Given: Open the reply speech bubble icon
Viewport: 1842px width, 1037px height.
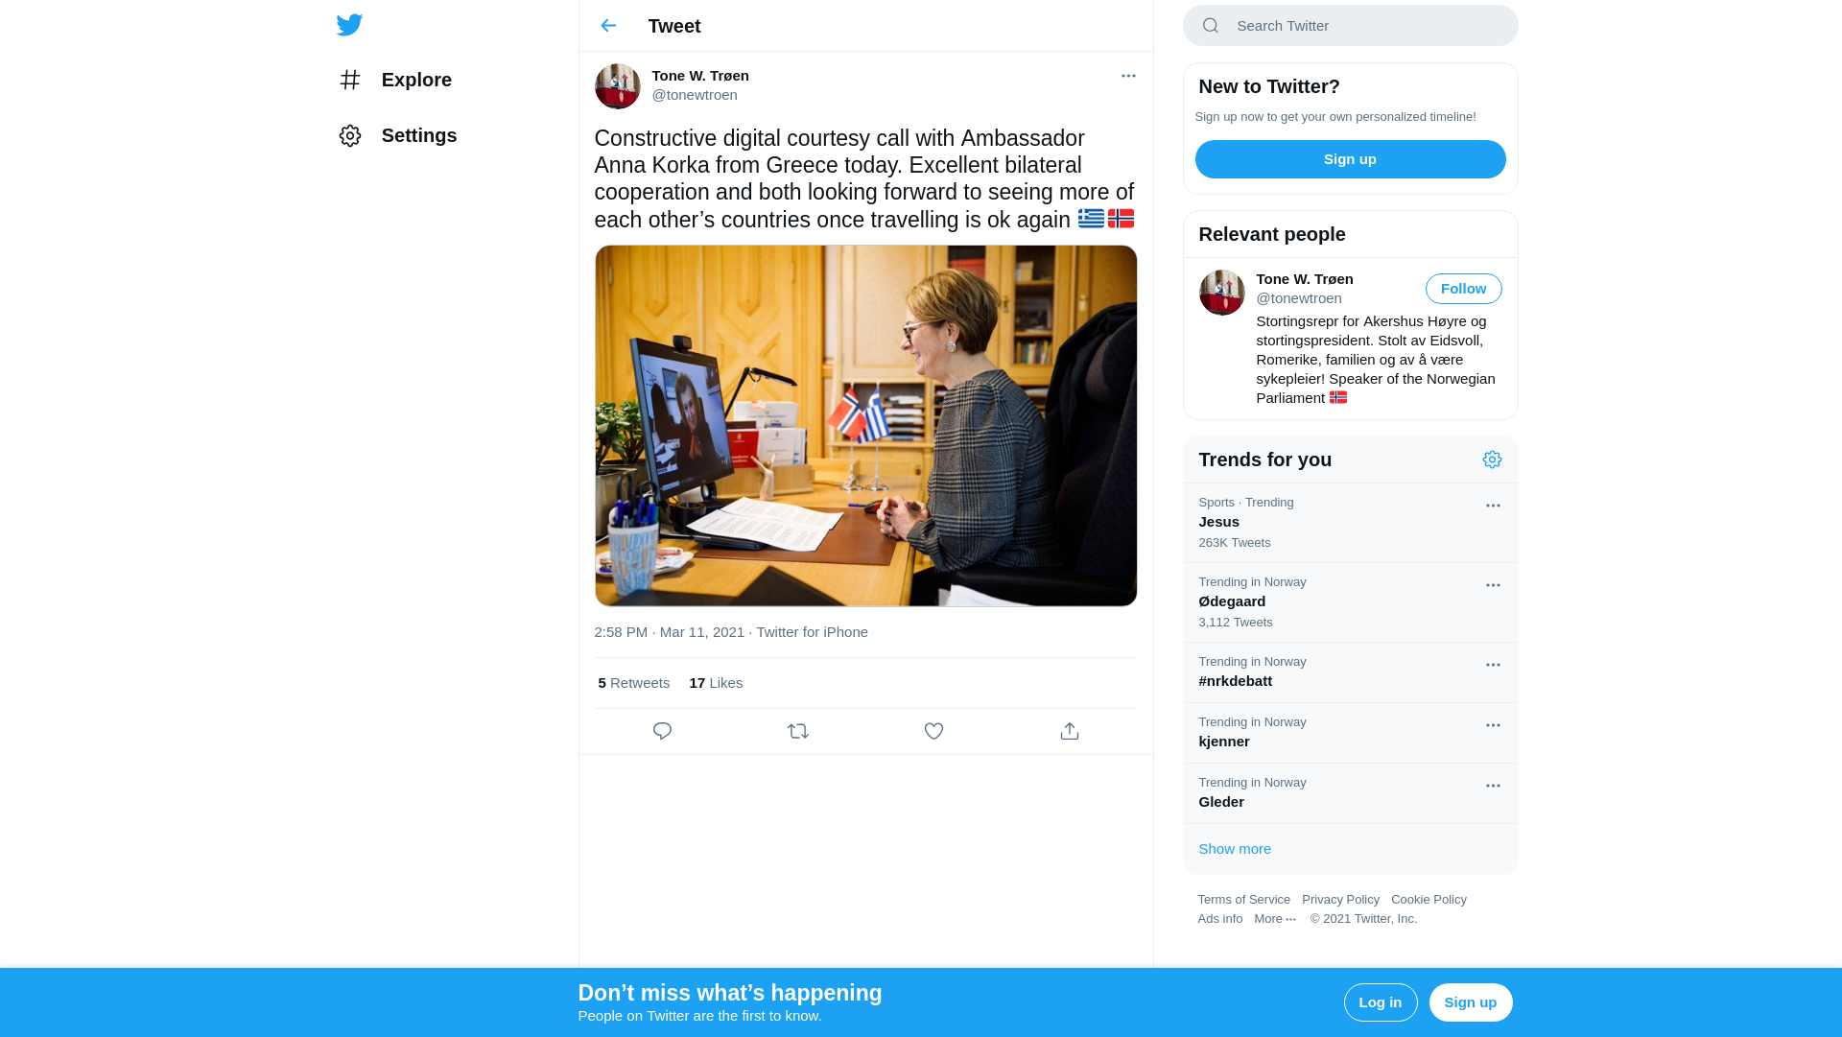Looking at the screenshot, I should click(662, 731).
